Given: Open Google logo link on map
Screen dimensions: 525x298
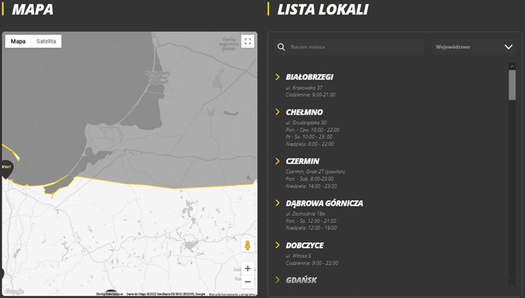Looking at the screenshot, I should click(x=14, y=291).
